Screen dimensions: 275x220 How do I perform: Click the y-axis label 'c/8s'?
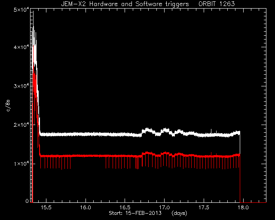coord(8,106)
